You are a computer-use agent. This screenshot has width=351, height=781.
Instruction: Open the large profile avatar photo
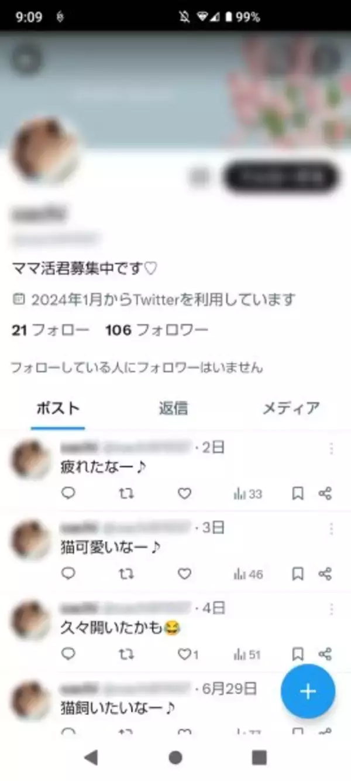44,151
